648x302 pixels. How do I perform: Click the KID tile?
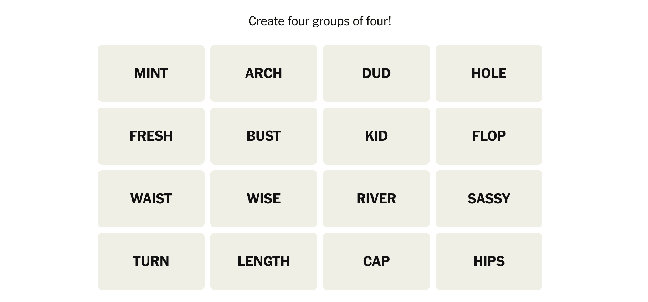[x=376, y=136]
